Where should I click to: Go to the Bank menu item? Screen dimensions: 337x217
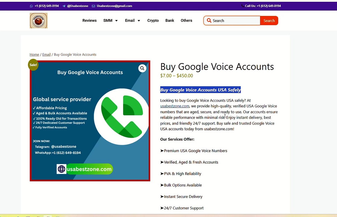coord(170,20)
